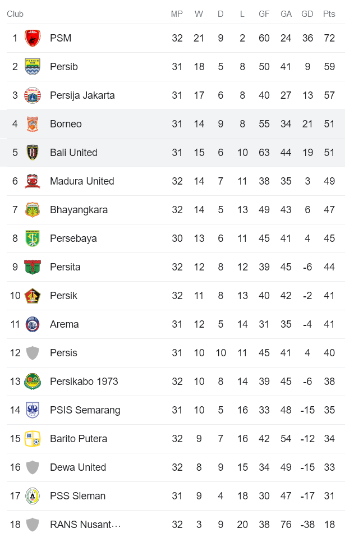
Task: Click the PSIS Semarang team name
Action: (x=85, y=410)
